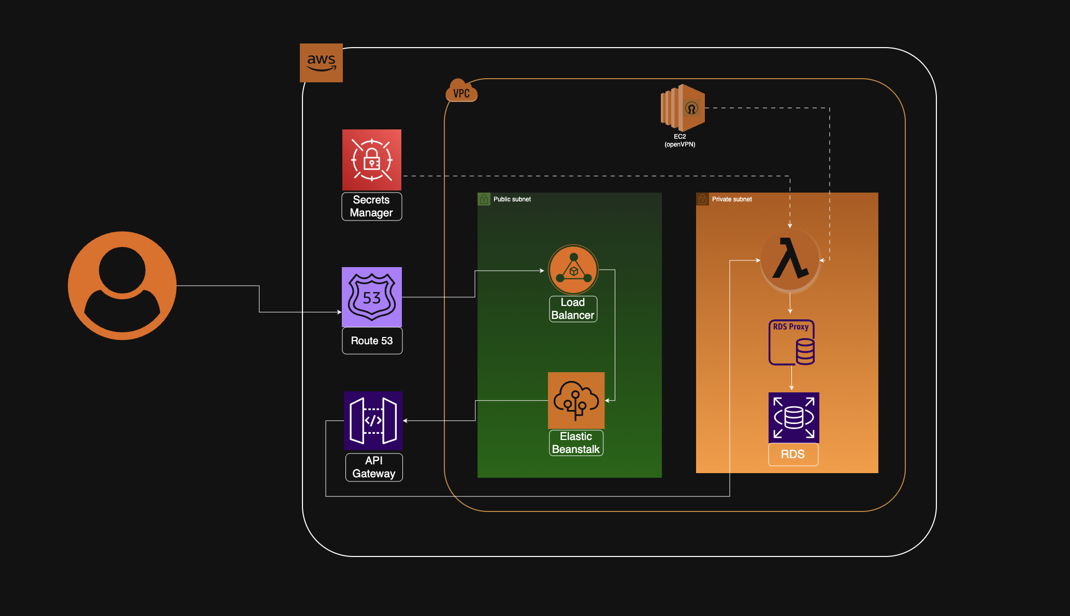
Task: Select the RDS label box
Action: tap(793, 454)
